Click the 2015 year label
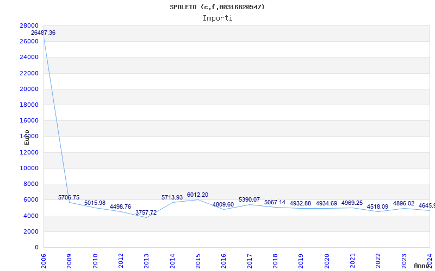This screenshot has width=435, height=271. pos(198,261)
